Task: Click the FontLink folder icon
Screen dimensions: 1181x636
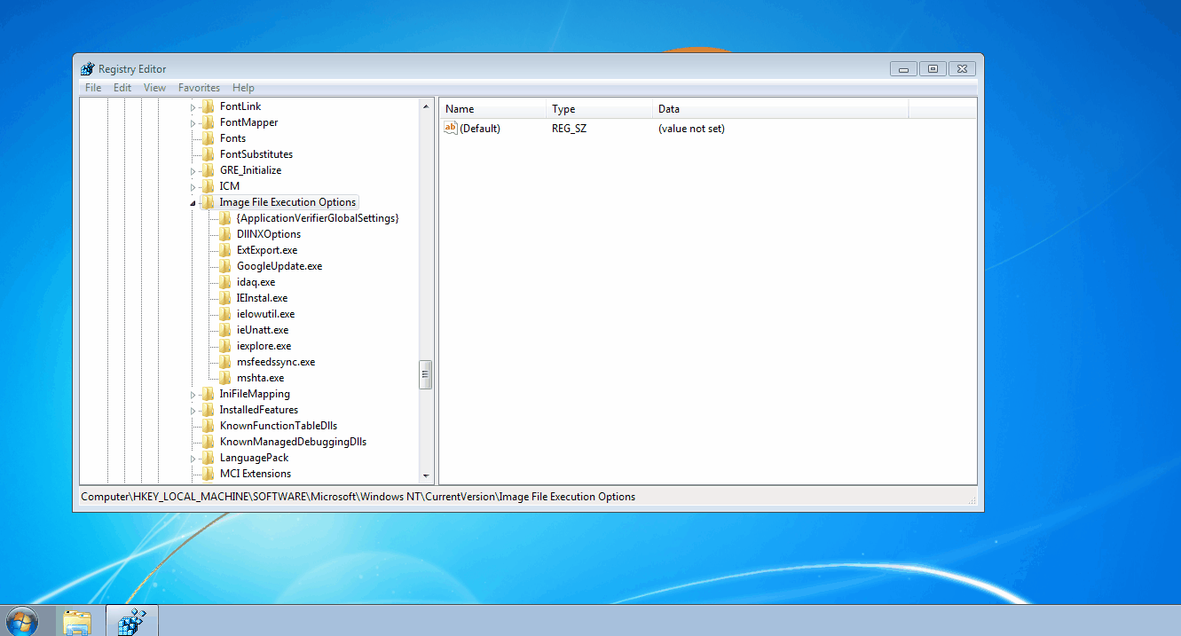Action: tap(209, 106)
